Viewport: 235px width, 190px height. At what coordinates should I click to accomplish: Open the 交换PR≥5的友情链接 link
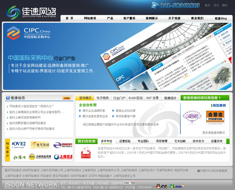214,171
